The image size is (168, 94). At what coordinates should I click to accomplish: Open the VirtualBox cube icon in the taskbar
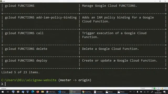click(28, 92)
